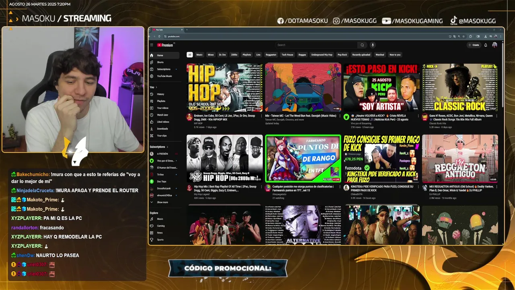
Task: Open Subscriptions in the YouTube sidebar
Action: click(x=164, y=69)
